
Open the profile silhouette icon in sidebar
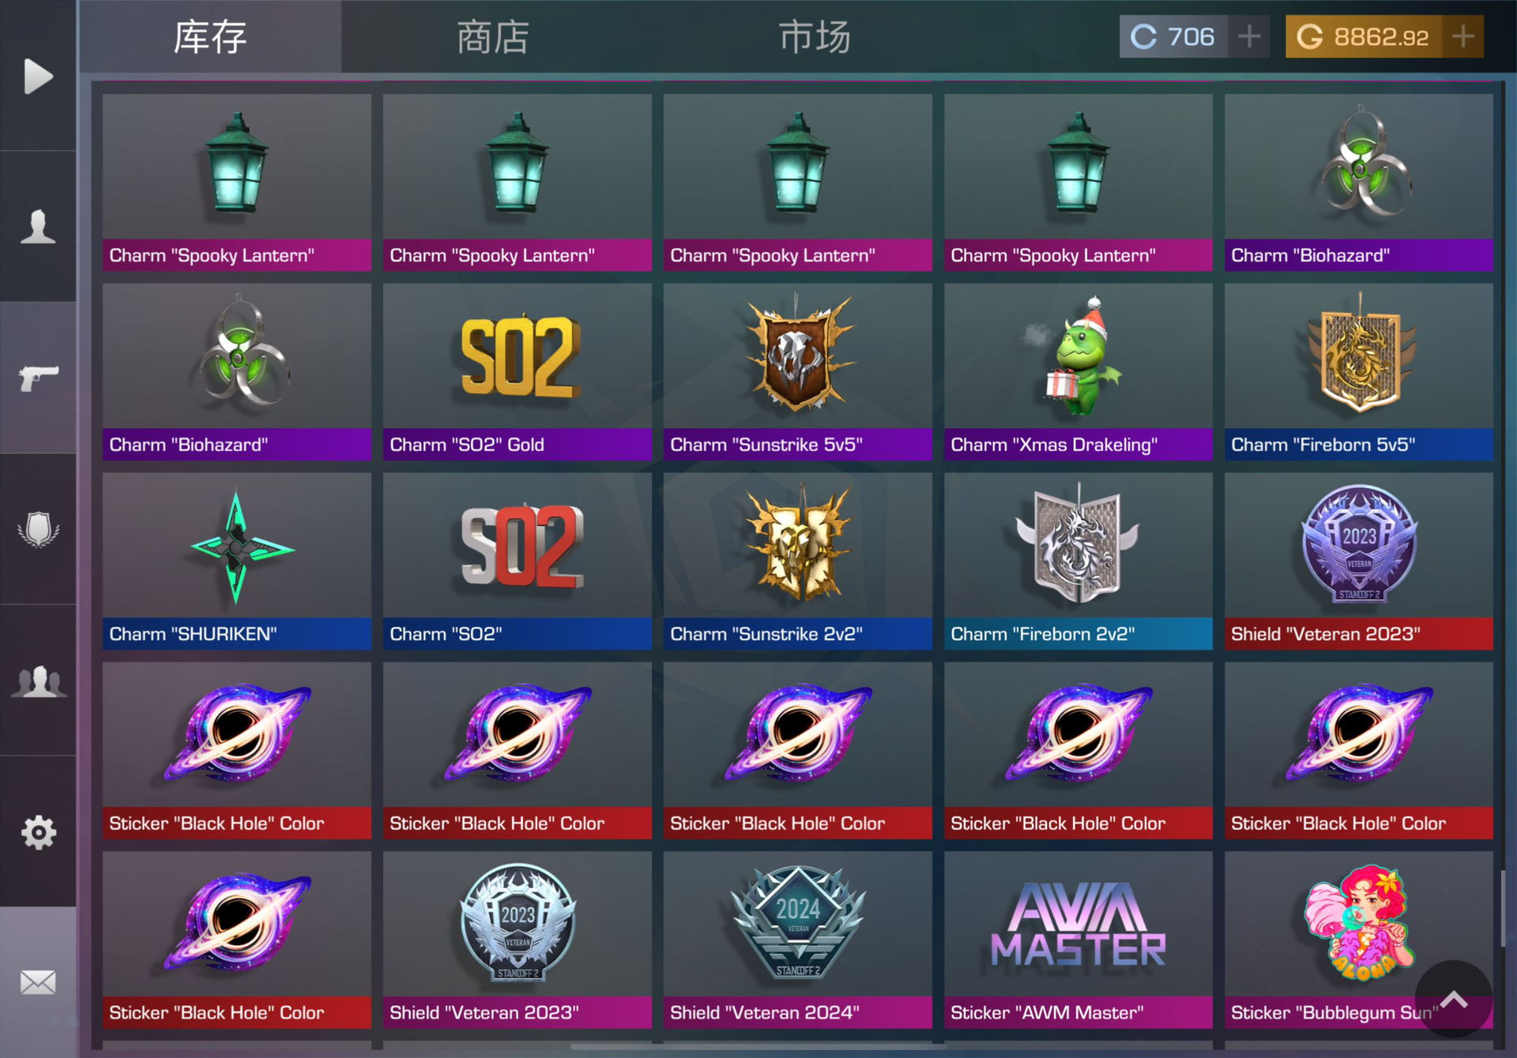tap(38, 227)
